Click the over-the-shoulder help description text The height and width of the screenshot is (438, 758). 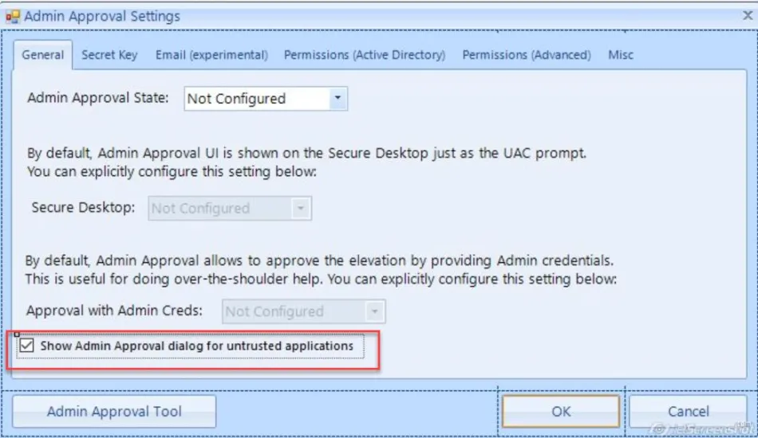click(321, 279)
